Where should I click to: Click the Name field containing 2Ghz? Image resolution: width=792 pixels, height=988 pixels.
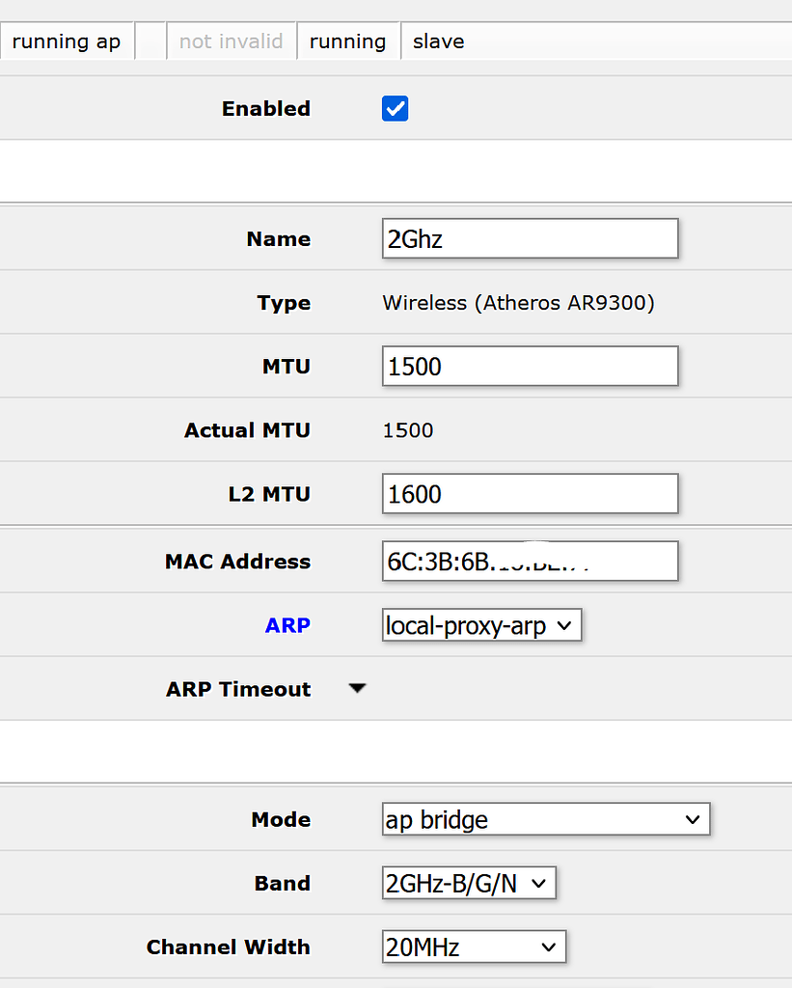click(x=530, y=238)
